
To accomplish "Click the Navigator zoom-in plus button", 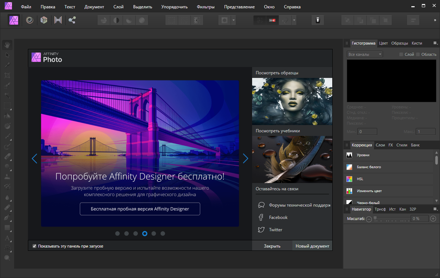I will coord(433,219).
